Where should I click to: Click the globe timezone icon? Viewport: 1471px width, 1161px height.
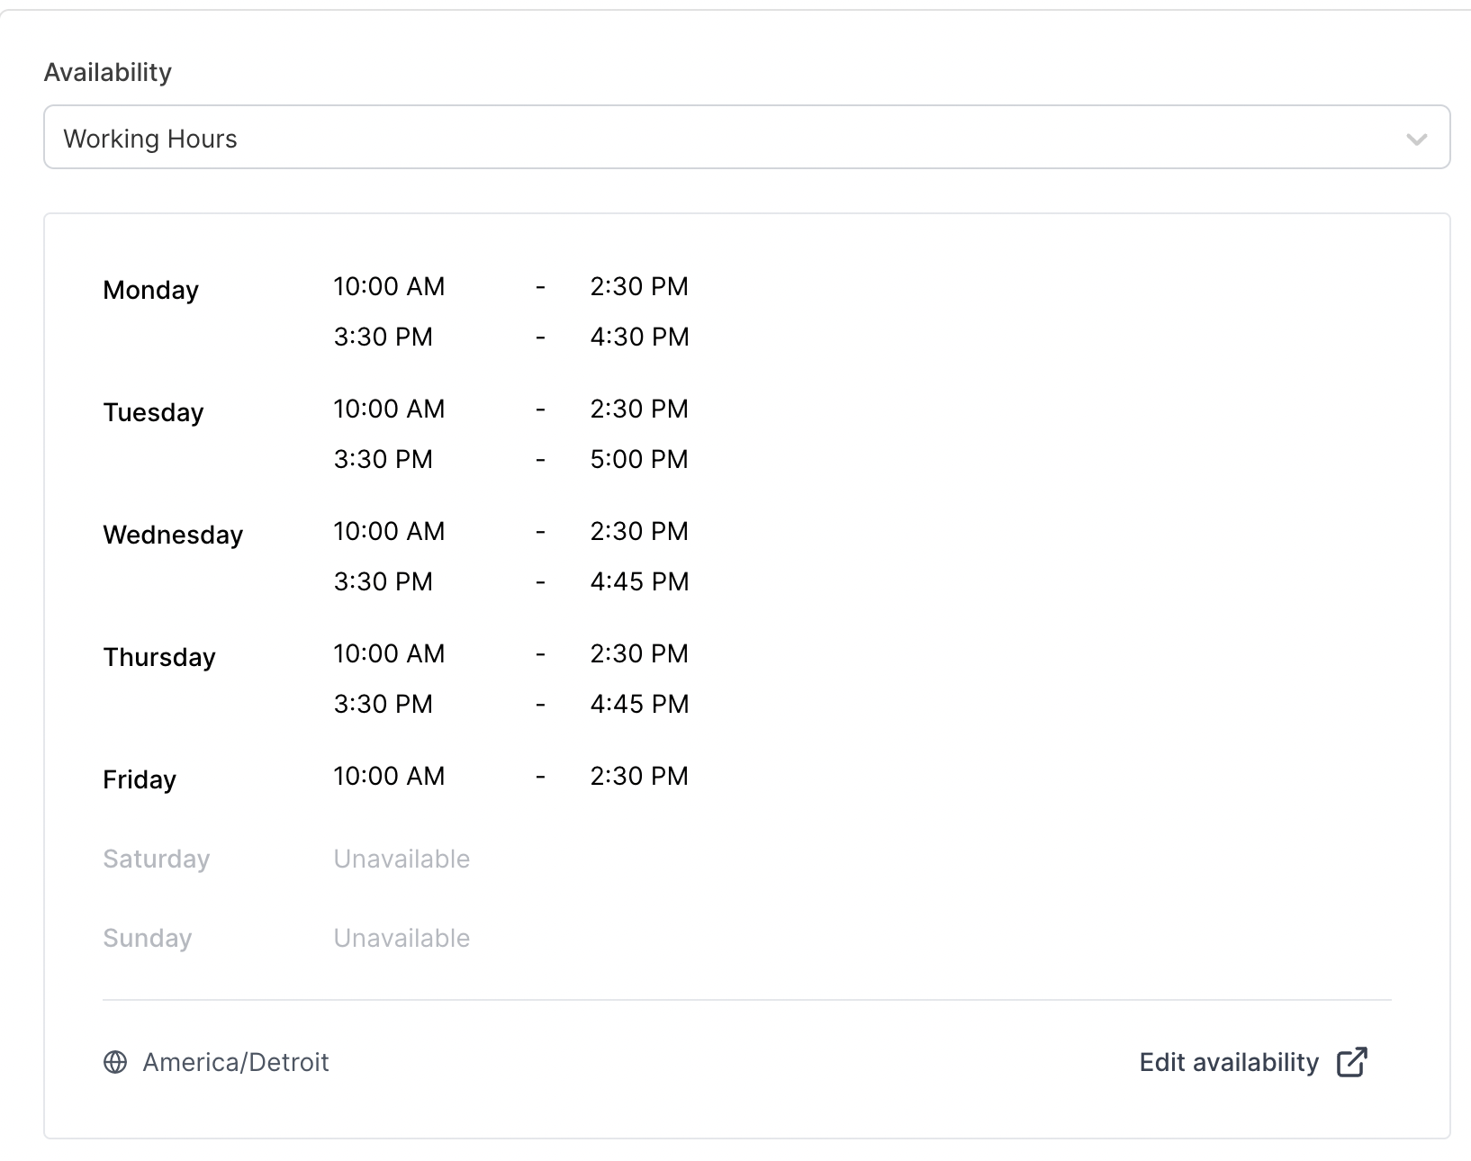[114, 1062]
